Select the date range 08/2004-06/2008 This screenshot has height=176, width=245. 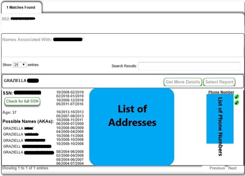(70, 152)
